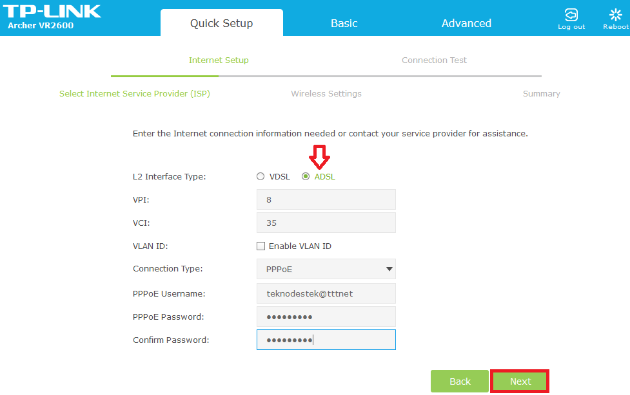Screen dimensions: 630x395
Task: Open the Summary step
Action: pyautogui.click(x=541, y=93)
